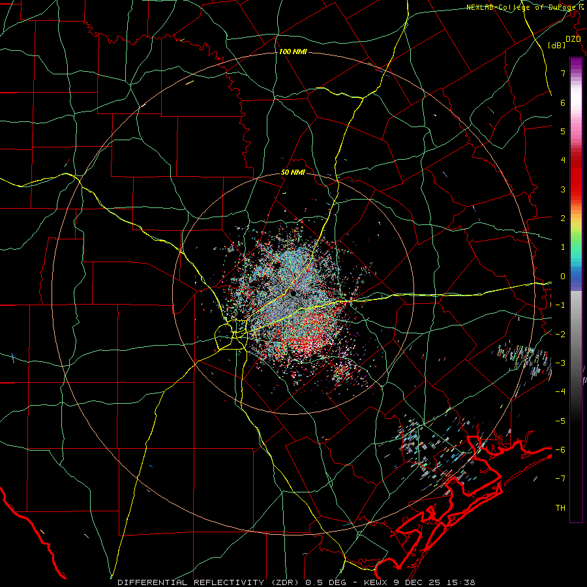This screenshot has width=587, height=587.
Task: Click the colorbar value 1 label
Action: click(563, 247)
